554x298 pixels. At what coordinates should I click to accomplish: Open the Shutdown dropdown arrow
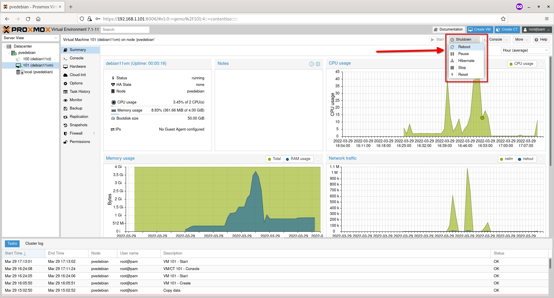476,39
